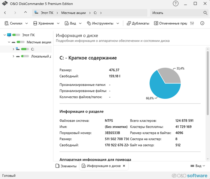This screenshot has width=210, height=179.
Task: Click the info circle toolbar icon
Action: click(x=202, y=23)
